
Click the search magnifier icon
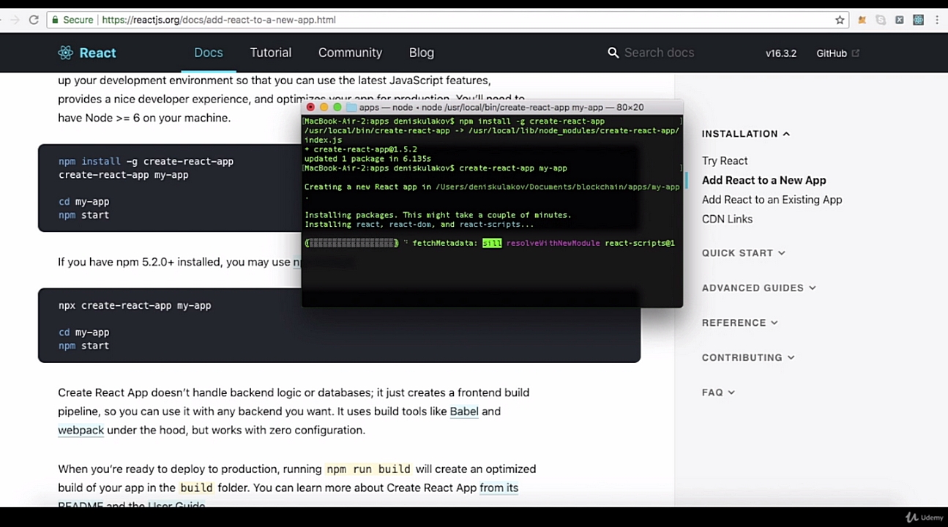tap(613, 53)
